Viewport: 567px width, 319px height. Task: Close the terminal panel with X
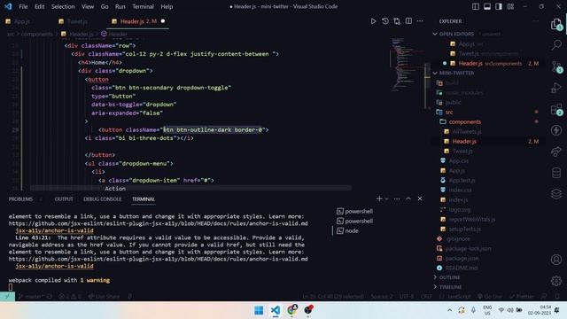[x=420, y=198]
